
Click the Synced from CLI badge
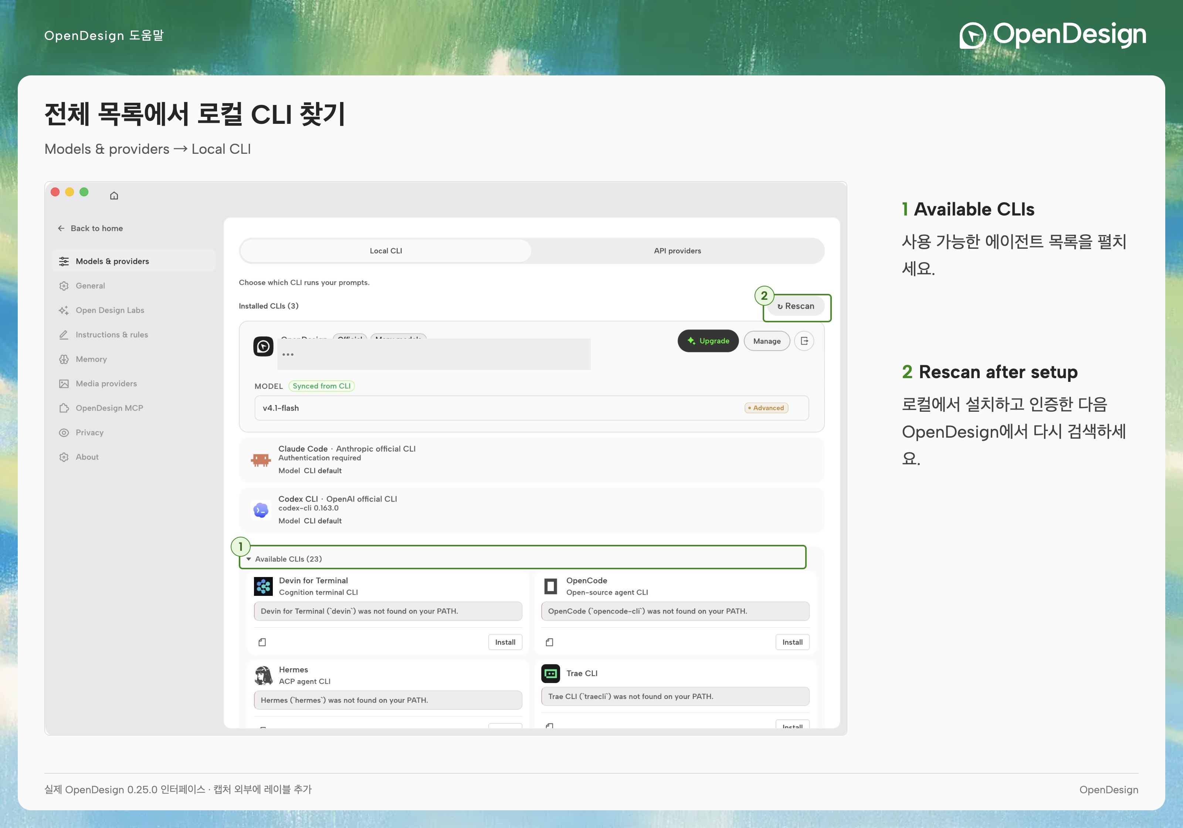(322, 386)
